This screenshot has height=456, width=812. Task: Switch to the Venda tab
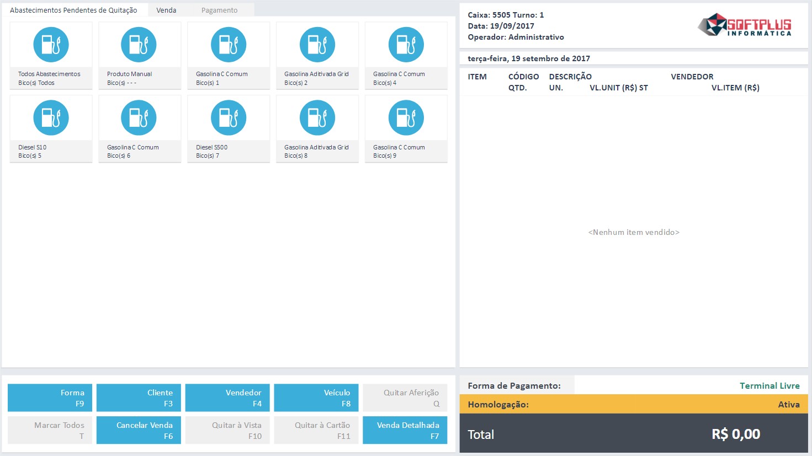(166, 10)
